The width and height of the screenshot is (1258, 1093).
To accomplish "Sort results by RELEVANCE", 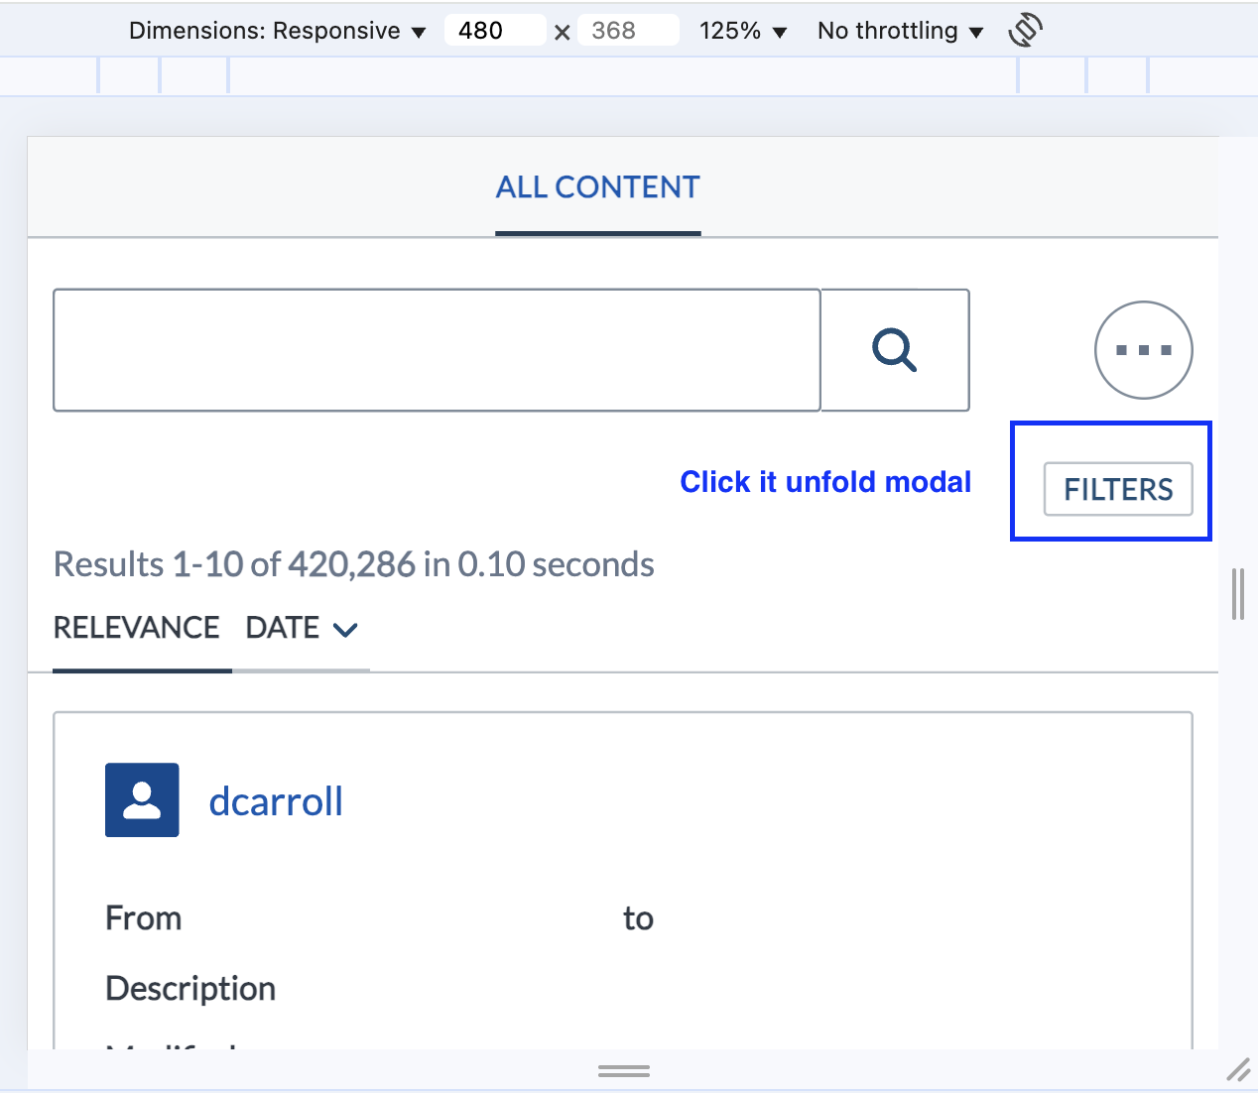I will point(137,628).
